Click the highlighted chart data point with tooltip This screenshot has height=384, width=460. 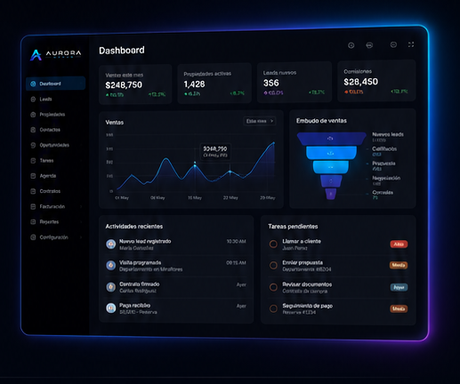coord(195,165)
